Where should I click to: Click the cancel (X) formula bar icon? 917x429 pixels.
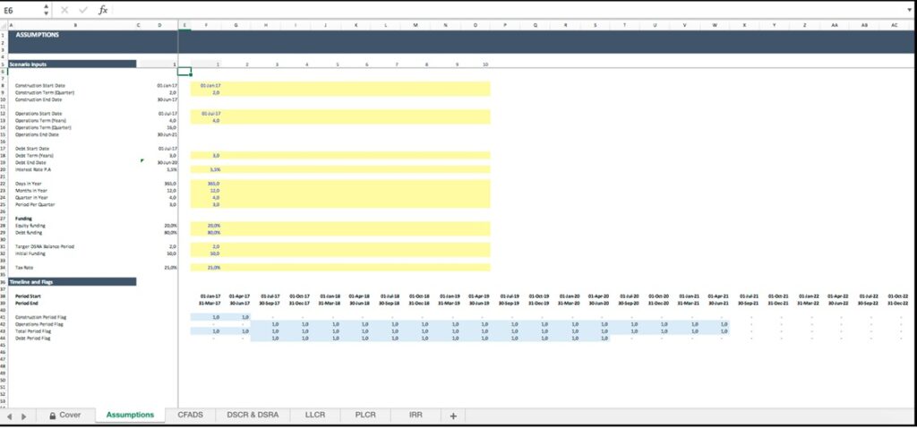(64, 10)
